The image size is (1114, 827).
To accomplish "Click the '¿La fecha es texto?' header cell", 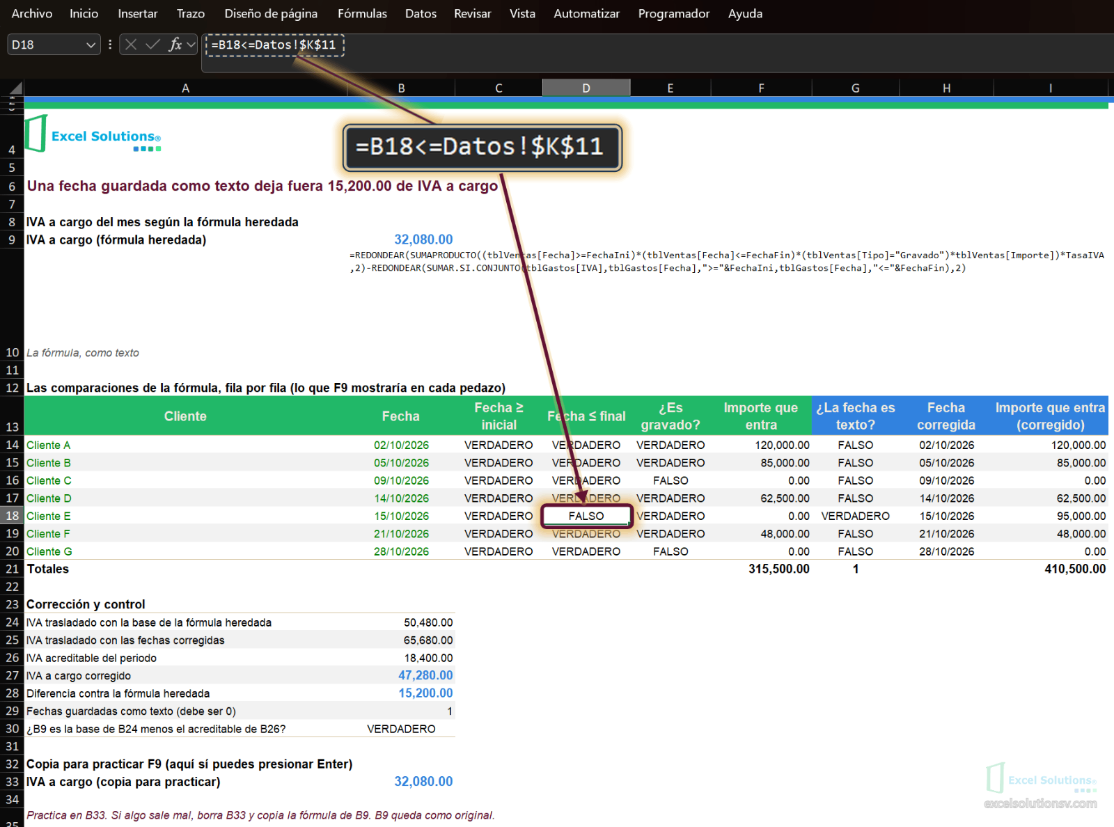I will (x=856, y=416).
